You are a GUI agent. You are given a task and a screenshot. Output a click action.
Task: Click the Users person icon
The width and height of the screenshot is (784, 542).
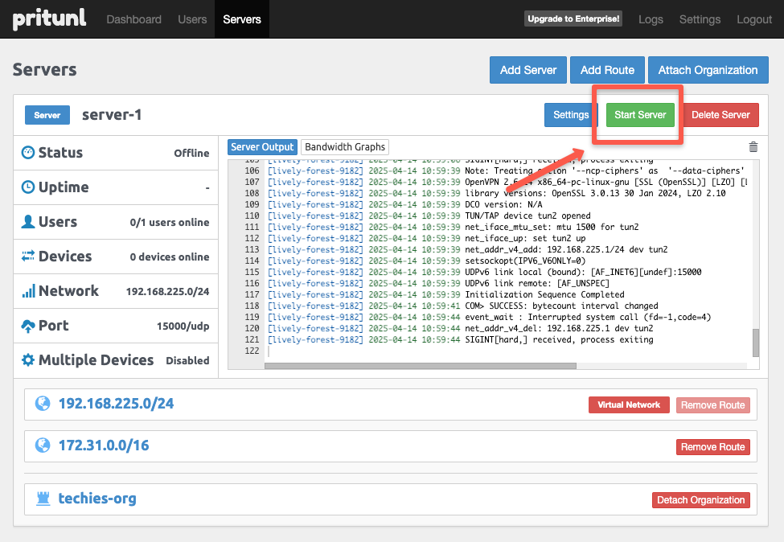pyautogui.click(x=28, y=221)
